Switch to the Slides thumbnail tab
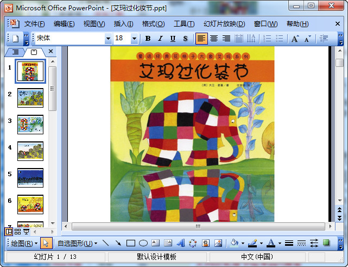Viewport: 348px width, 267px height. point(34,52)
